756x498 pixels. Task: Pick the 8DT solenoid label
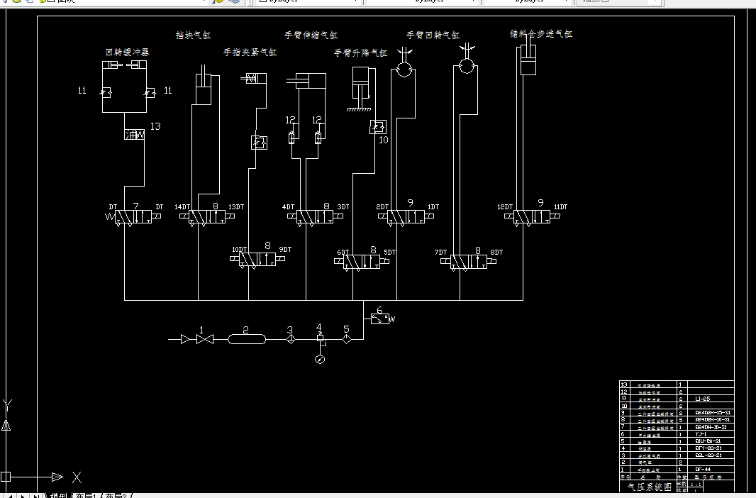click(x=496, y=252)
